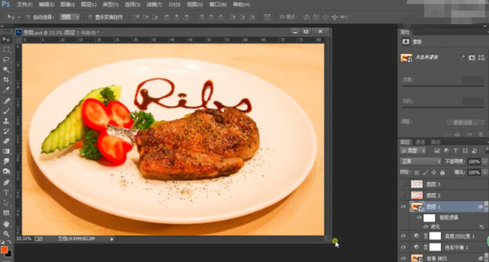Select the Move tool in the toolbox
Viewport: 489px width, 262px height.
(6, 39)
